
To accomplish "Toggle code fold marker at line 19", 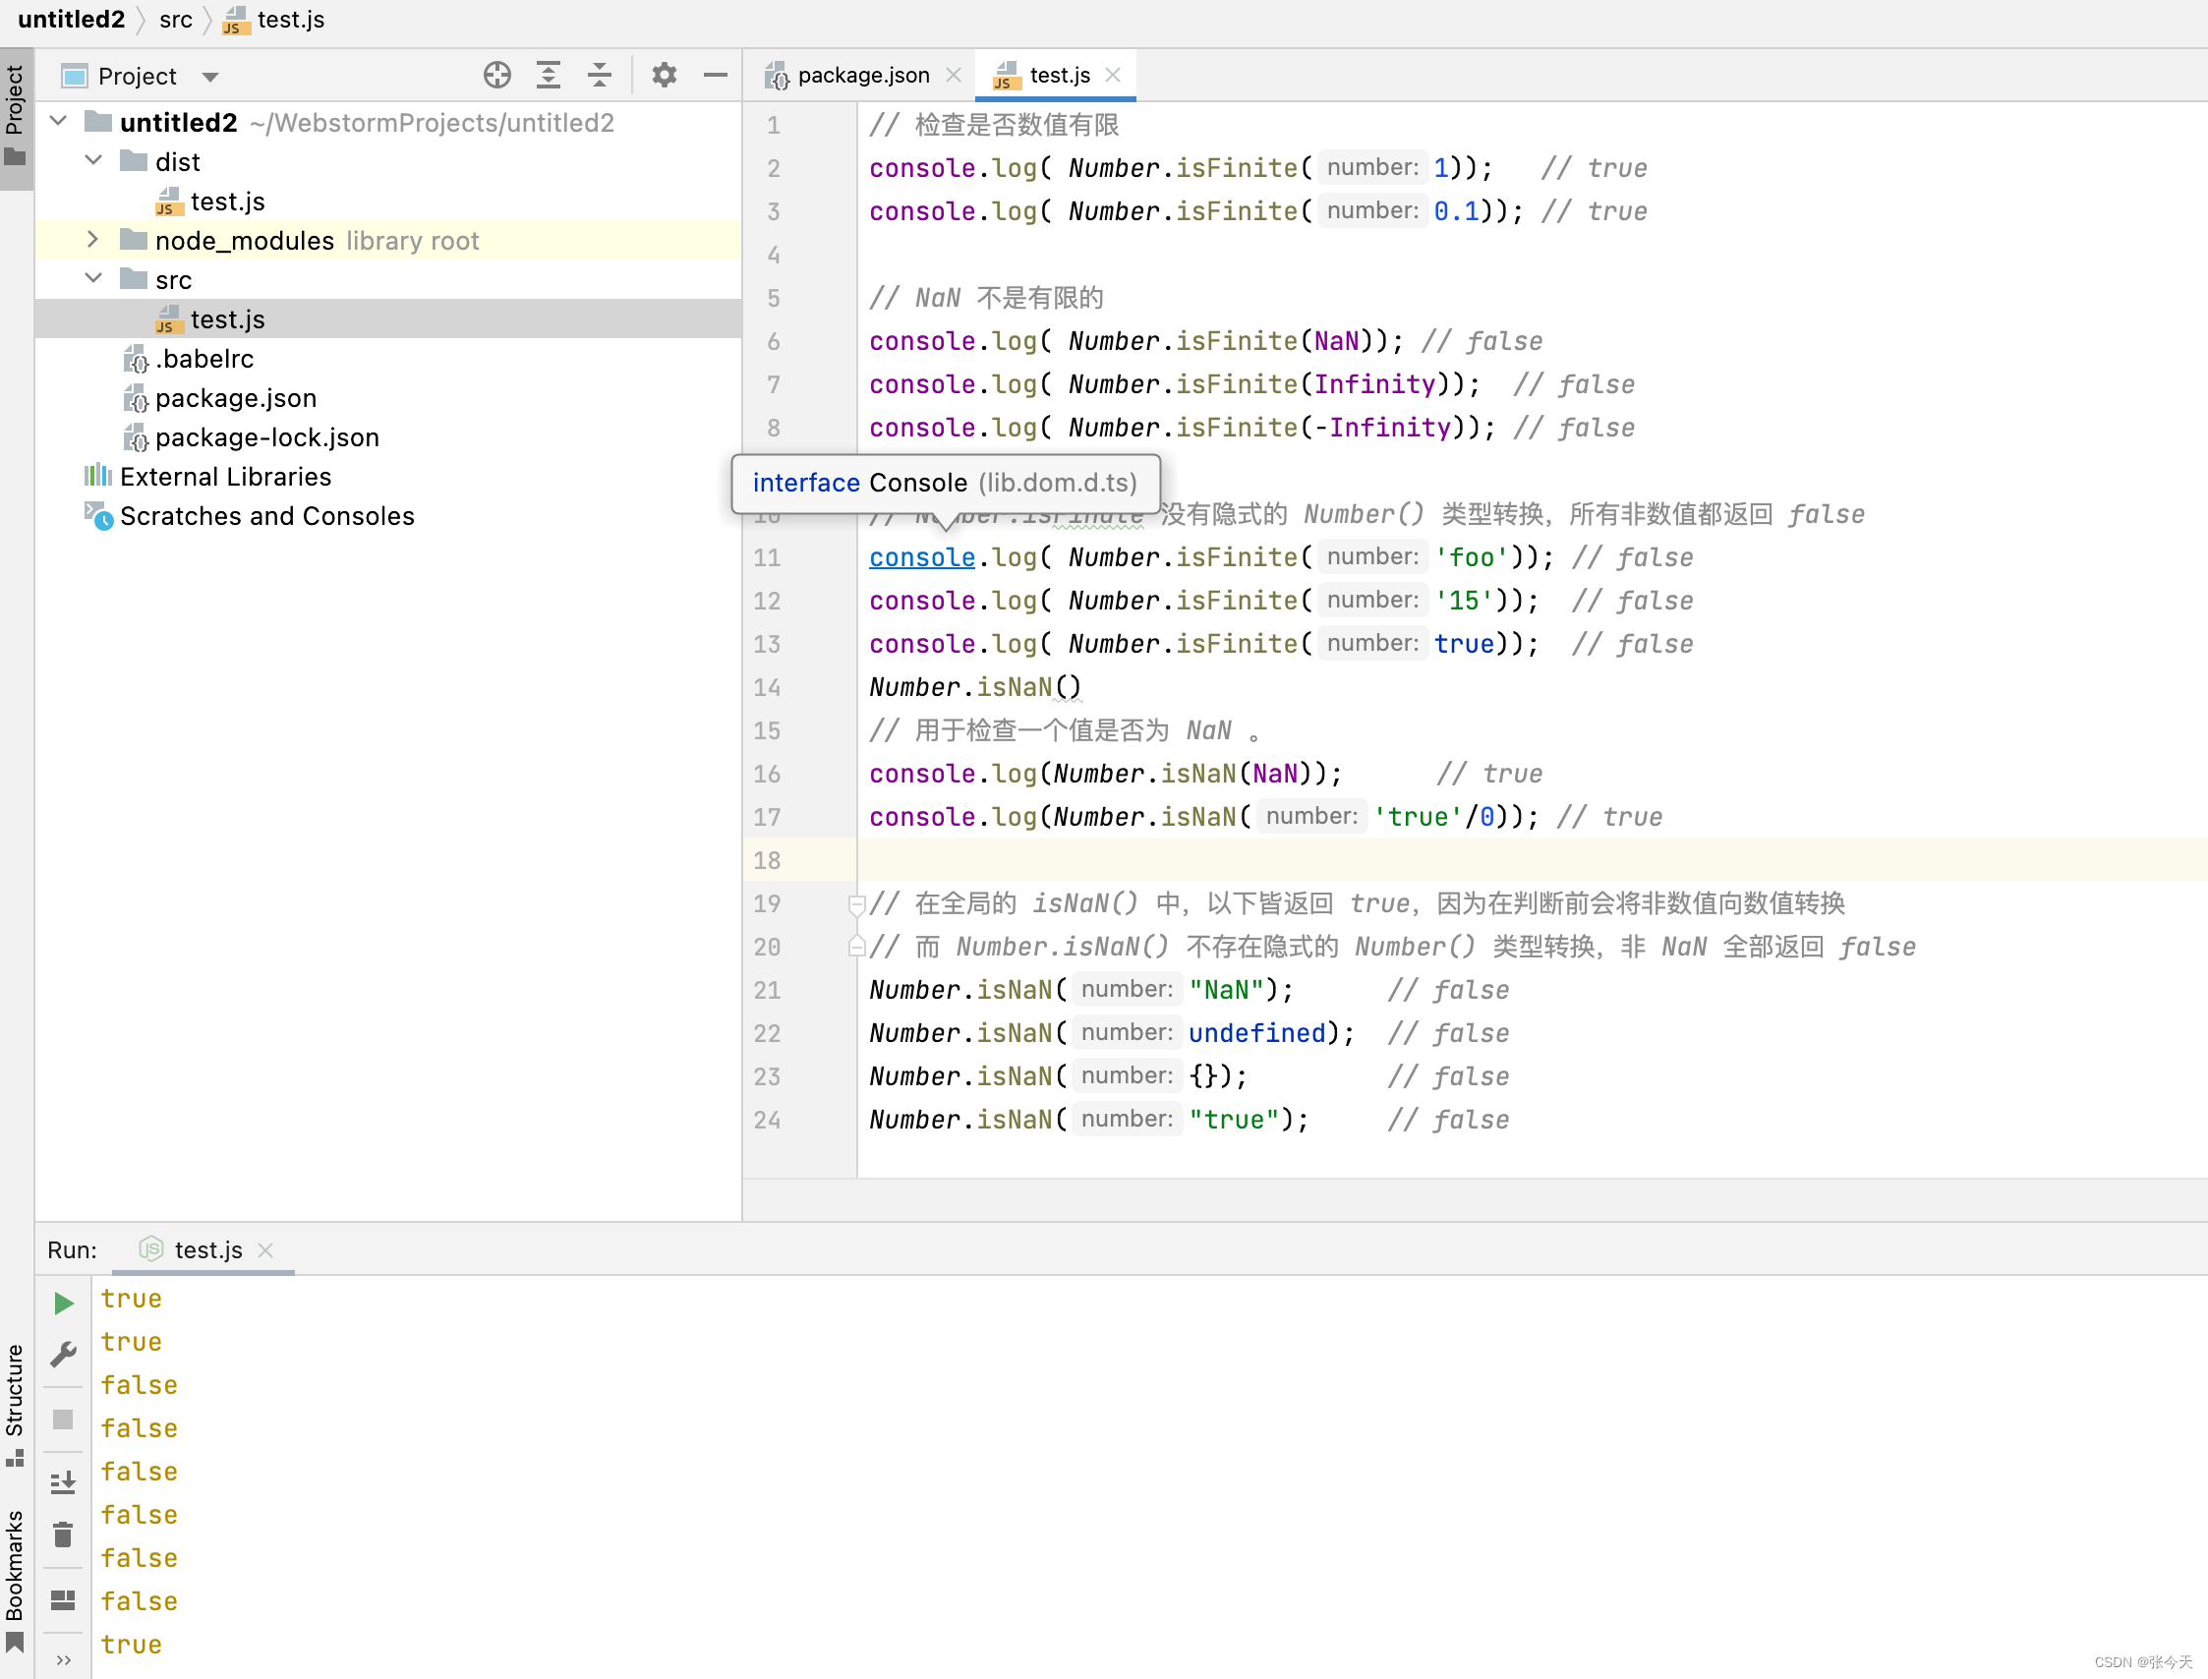I will coord(856,904).
